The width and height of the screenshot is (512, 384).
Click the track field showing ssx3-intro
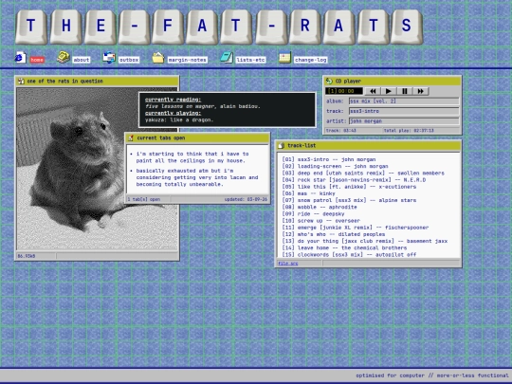tap(404, 111)
